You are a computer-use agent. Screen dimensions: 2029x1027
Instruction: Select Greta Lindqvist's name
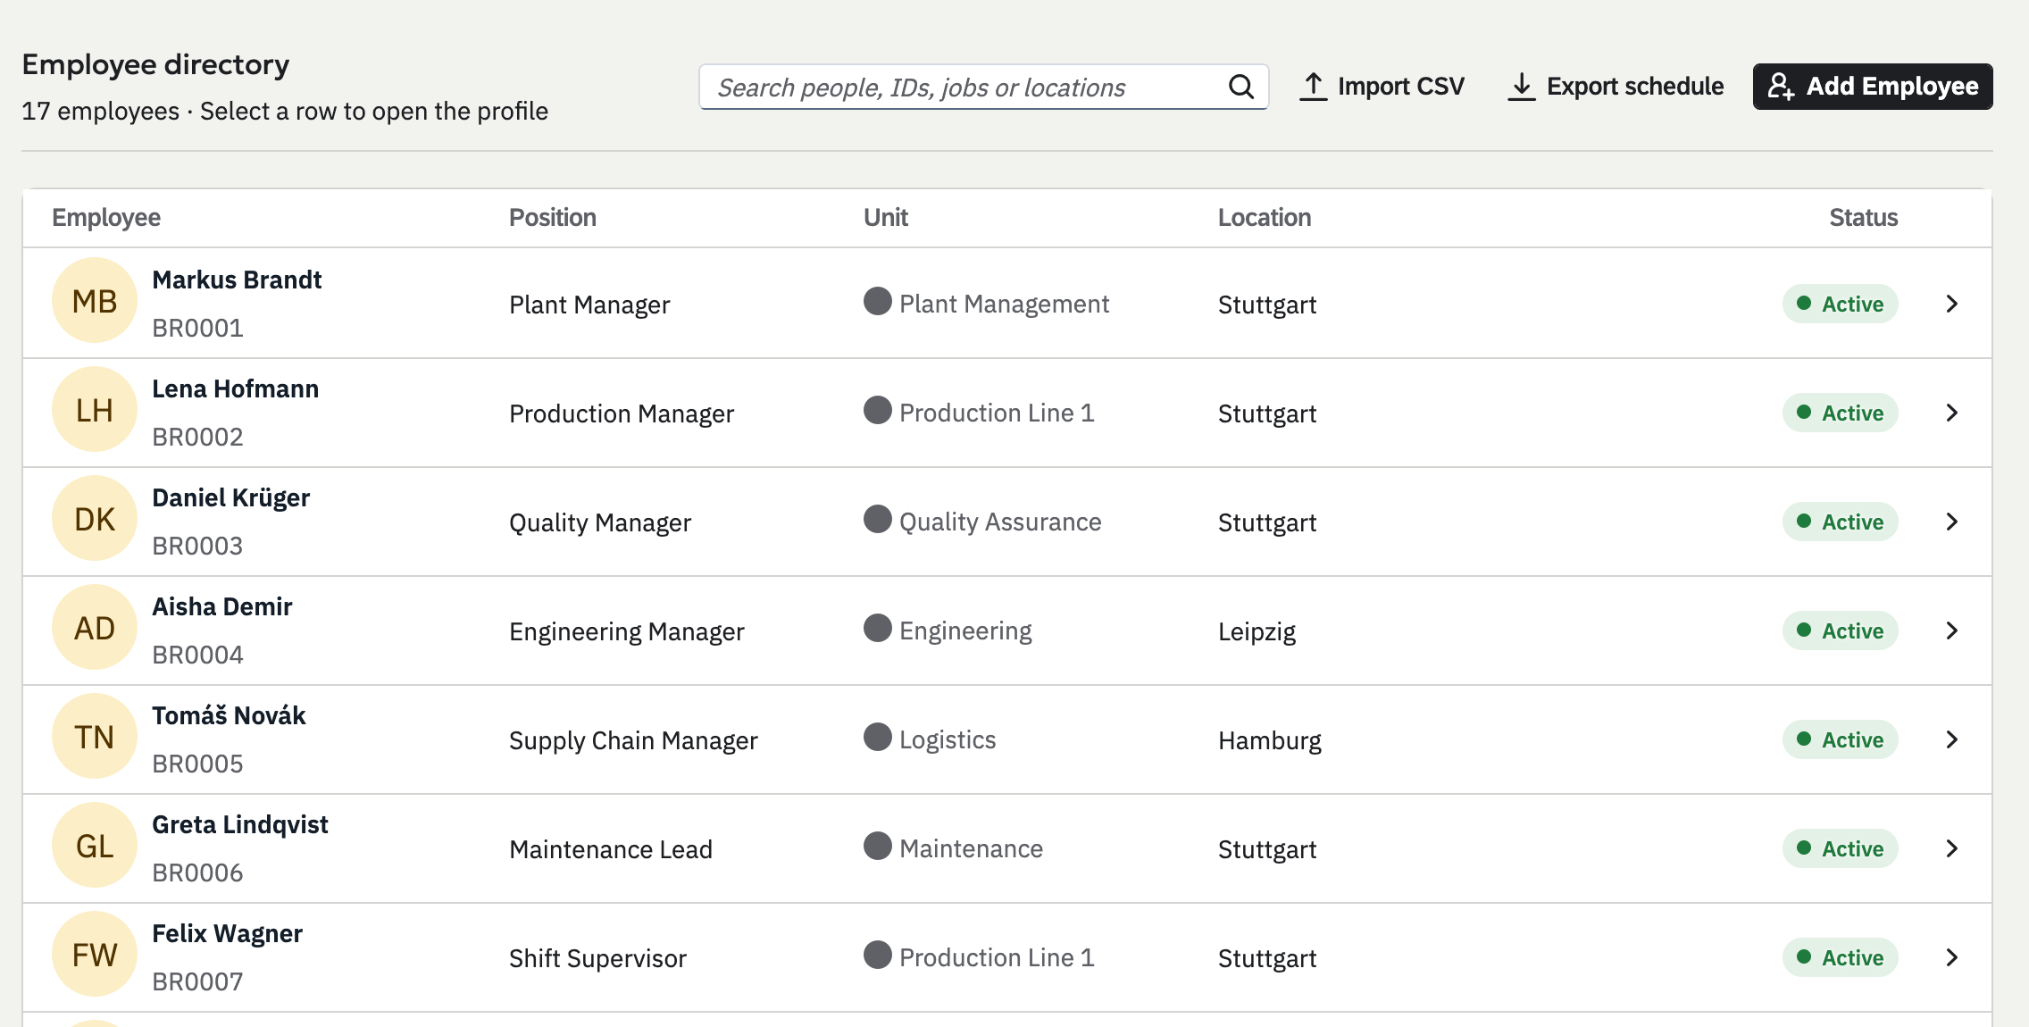pyautogui.click(x=240, y=824)
